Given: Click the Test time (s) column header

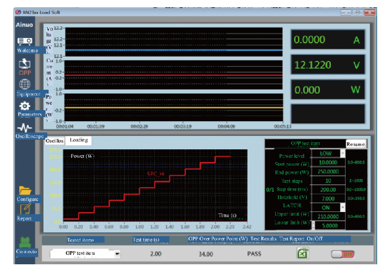Looking at the screenshot, I should pos(146,240).
